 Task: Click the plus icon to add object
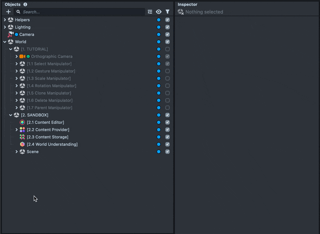coord(8,12)
